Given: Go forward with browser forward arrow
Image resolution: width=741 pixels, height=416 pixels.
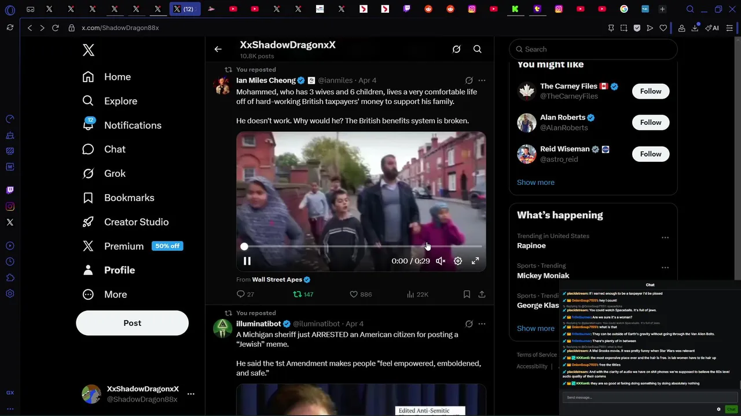Looking at the screenshot, I should 42,28.
